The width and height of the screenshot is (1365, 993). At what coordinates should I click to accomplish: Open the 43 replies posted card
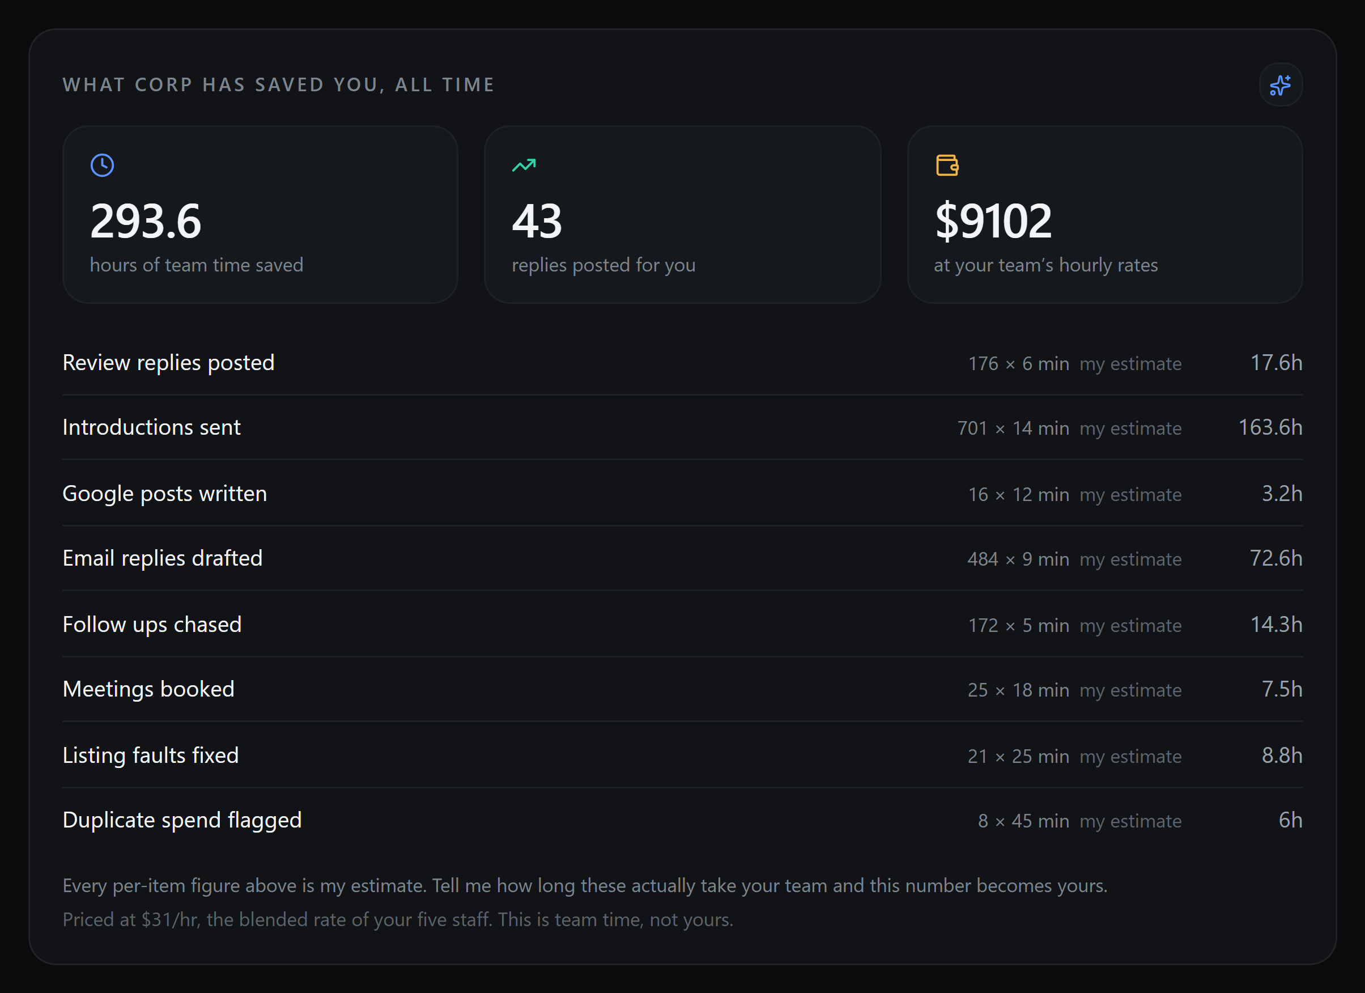[682, 214]
